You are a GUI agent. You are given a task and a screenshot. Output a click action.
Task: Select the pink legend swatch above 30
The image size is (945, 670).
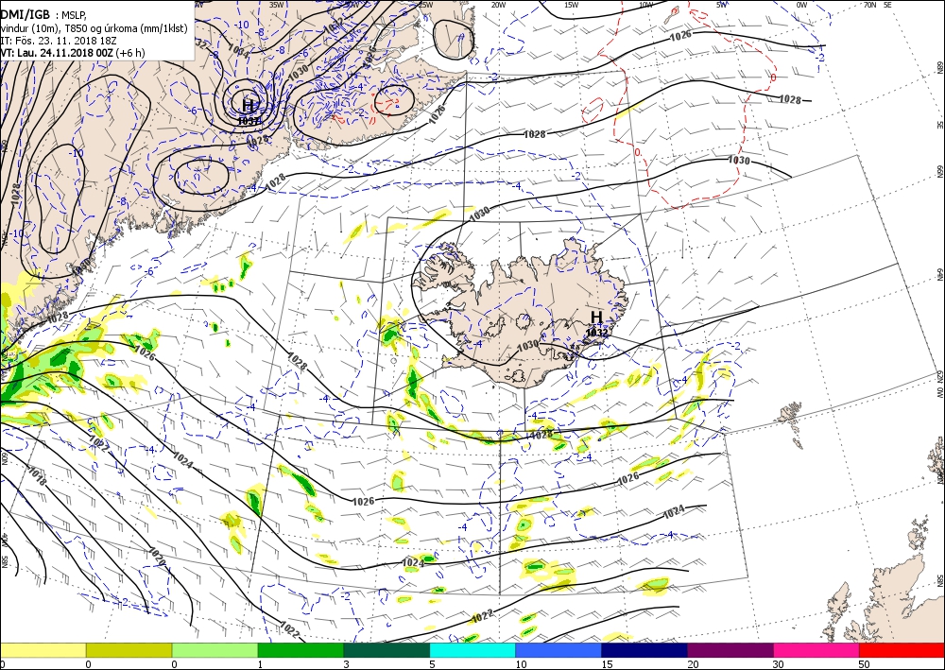click(816, 650)
